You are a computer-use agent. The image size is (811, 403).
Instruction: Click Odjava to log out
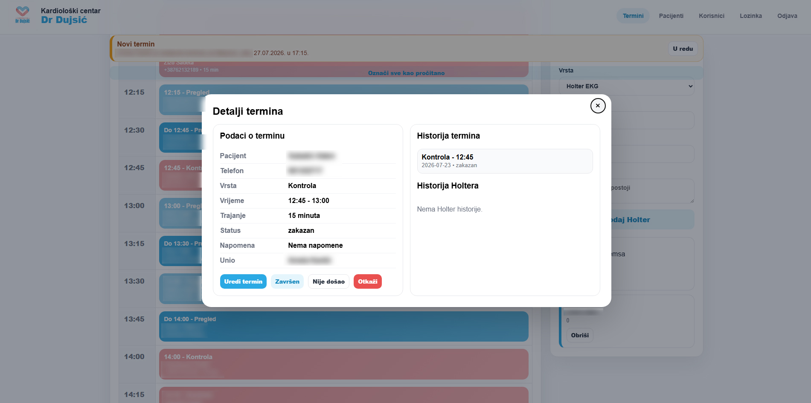click(x=787, y=16)
